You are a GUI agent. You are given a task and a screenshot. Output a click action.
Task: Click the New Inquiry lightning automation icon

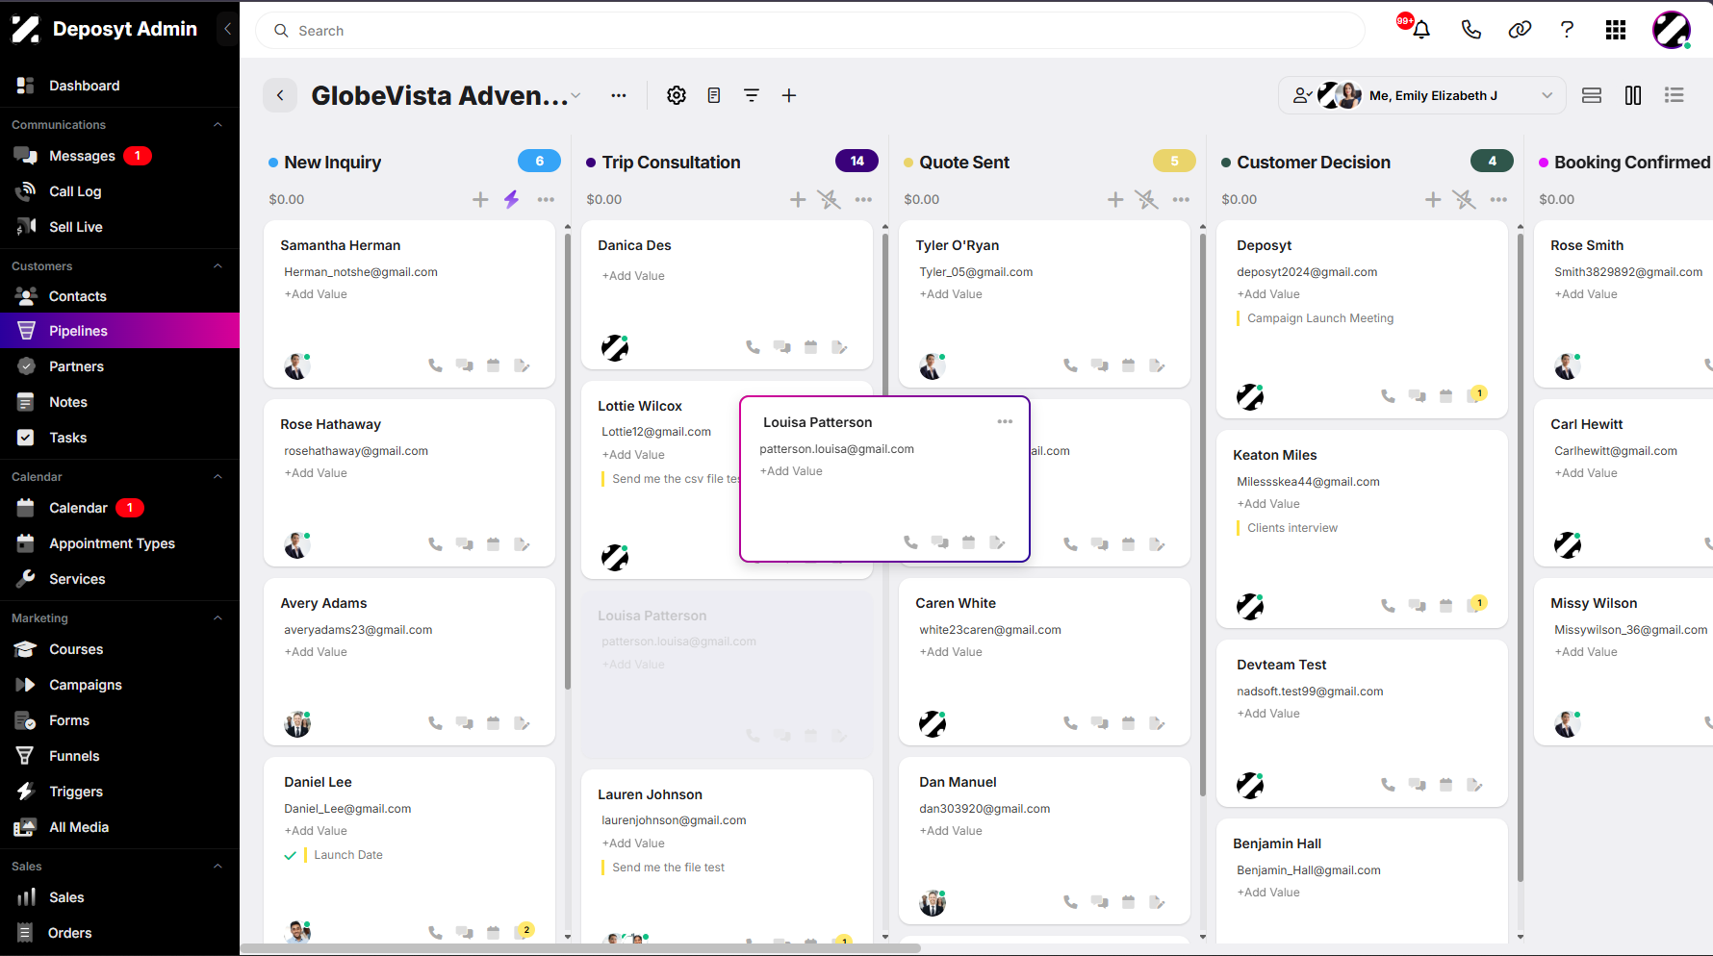[512, 199]
